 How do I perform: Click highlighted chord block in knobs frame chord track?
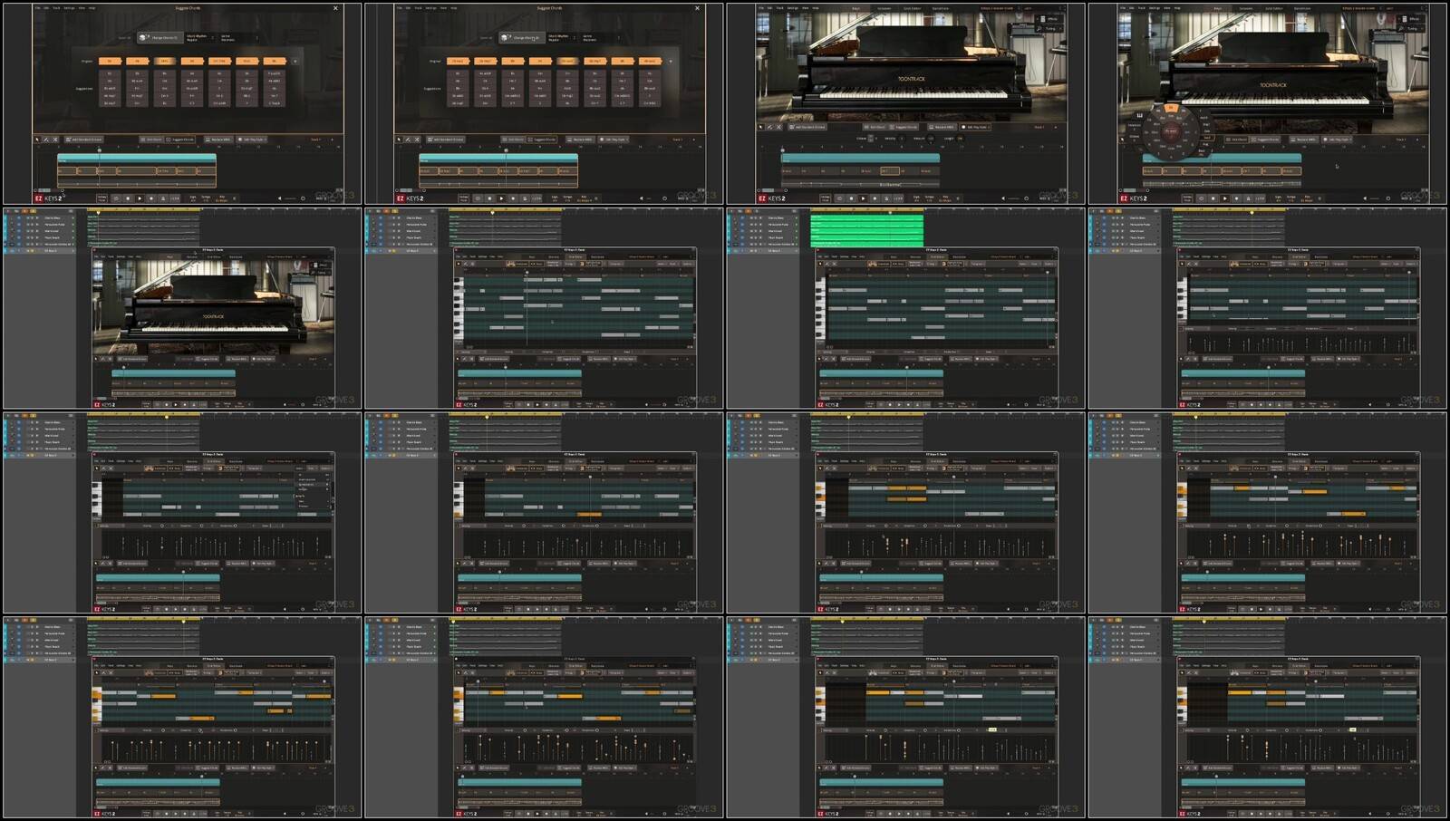(890, 170)
